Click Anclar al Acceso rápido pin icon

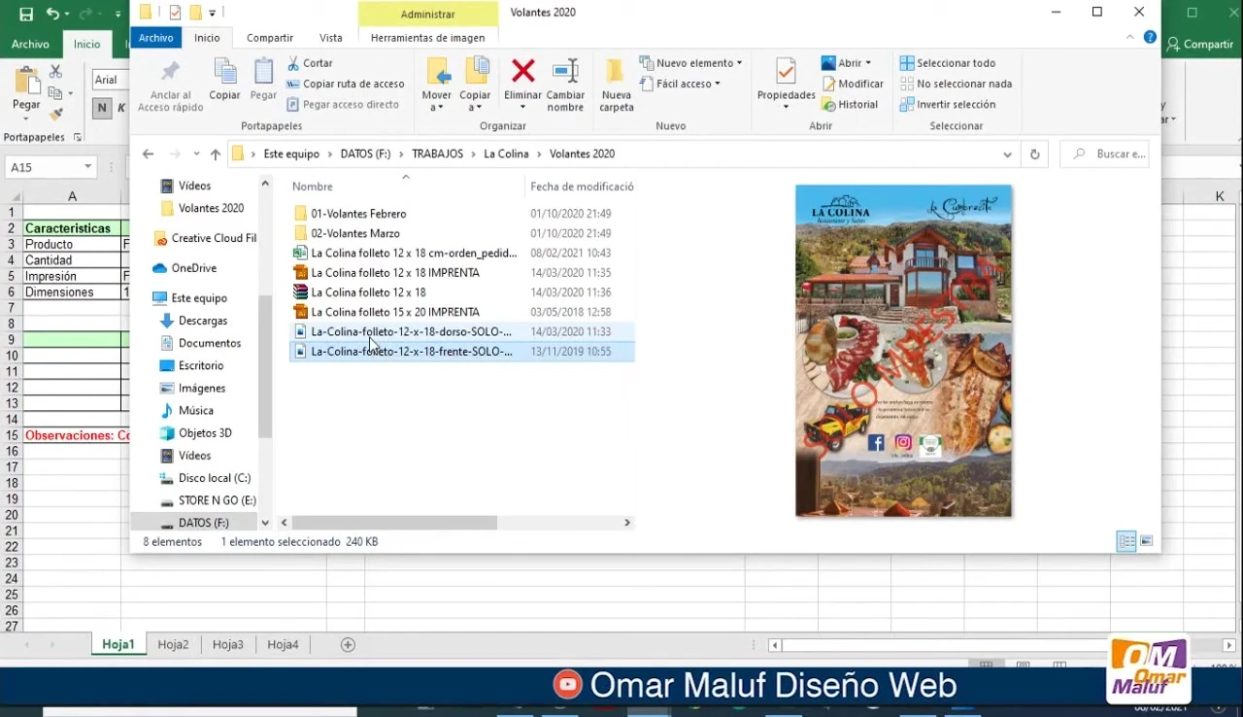171,72
